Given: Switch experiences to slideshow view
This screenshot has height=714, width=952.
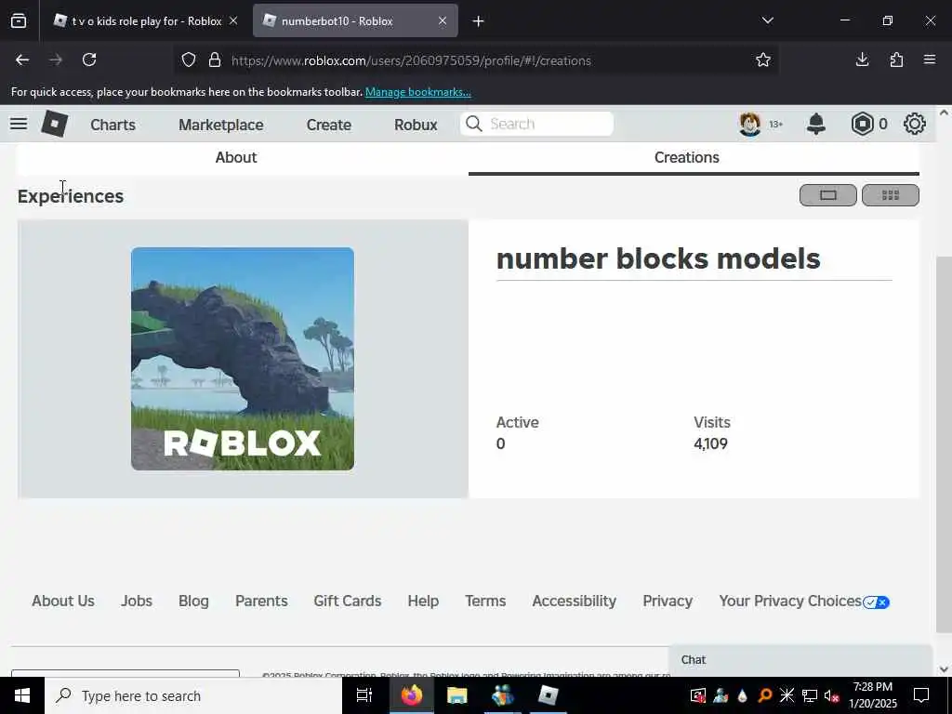Looking at the screenshot, I should click(x=828, y=195).
